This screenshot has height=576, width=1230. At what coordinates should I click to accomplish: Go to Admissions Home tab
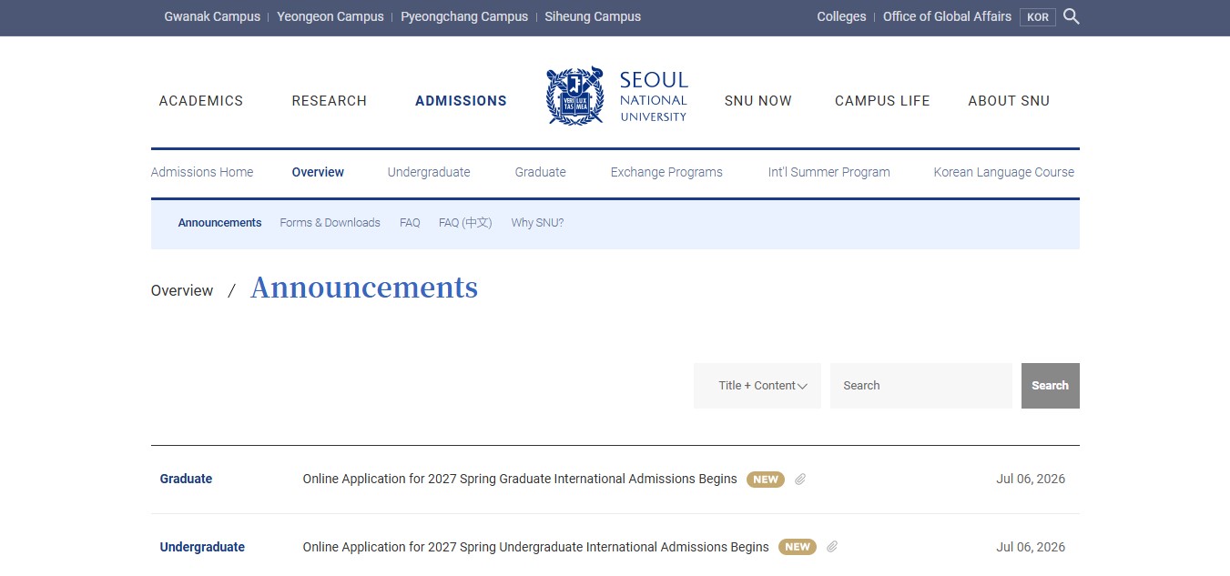pyautogui.click(x=202, y=172)
